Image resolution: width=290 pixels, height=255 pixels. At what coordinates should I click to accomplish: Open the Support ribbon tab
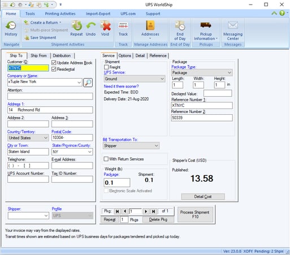click(x=153, y=14)
